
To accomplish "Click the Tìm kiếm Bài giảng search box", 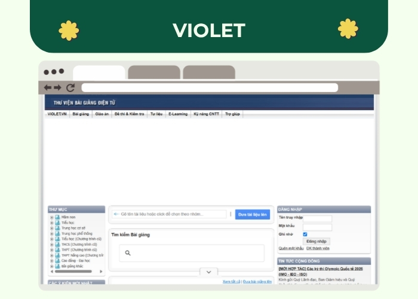I will coord(192,253).
